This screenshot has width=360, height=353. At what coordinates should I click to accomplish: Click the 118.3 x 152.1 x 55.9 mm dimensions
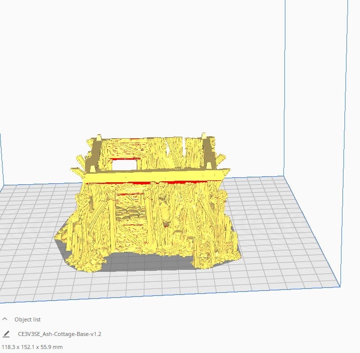coord(32,346)
